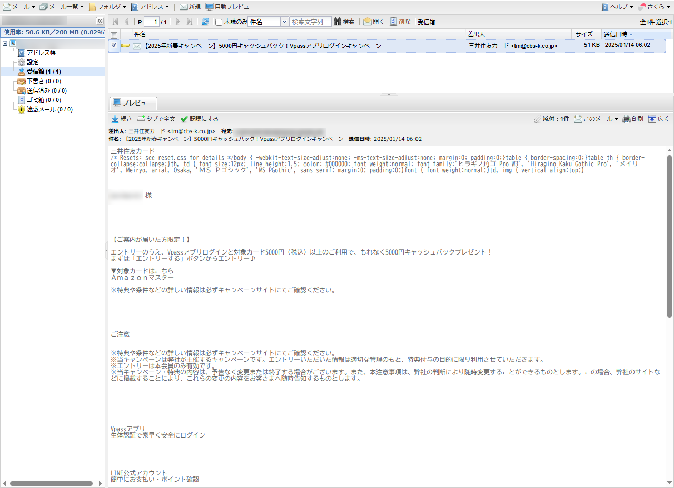Enable 未読のみ checkbox
Viewport: 674px width, 488px height.
[219, 22]
